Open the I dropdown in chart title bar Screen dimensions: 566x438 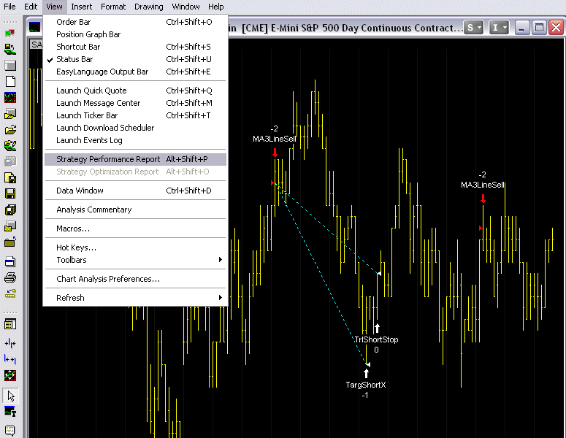[500, 28]
